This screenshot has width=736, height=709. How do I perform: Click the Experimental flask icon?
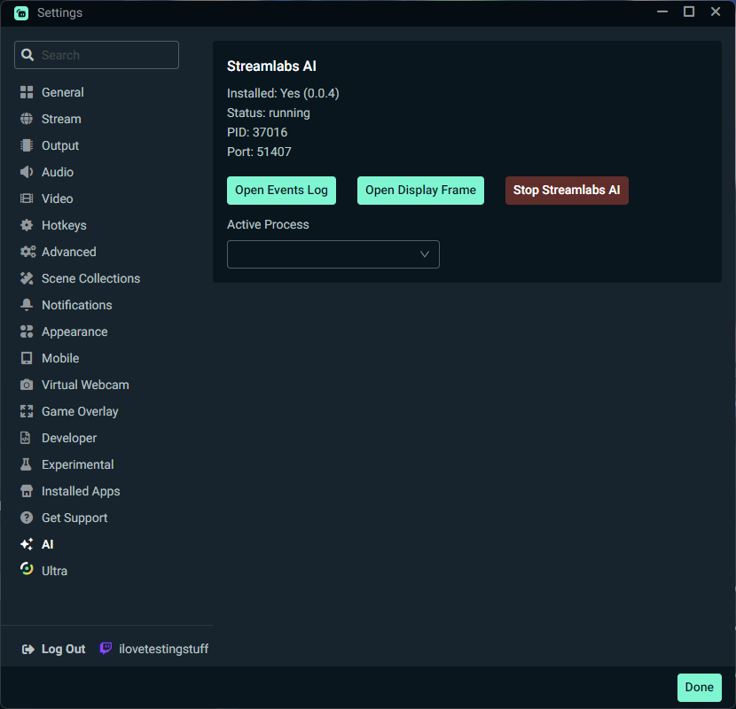(x=27, y=464)
